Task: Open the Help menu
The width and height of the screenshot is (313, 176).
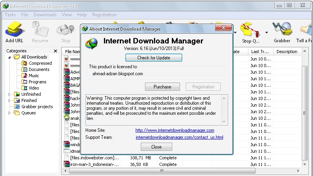Action: coord(82,15)
